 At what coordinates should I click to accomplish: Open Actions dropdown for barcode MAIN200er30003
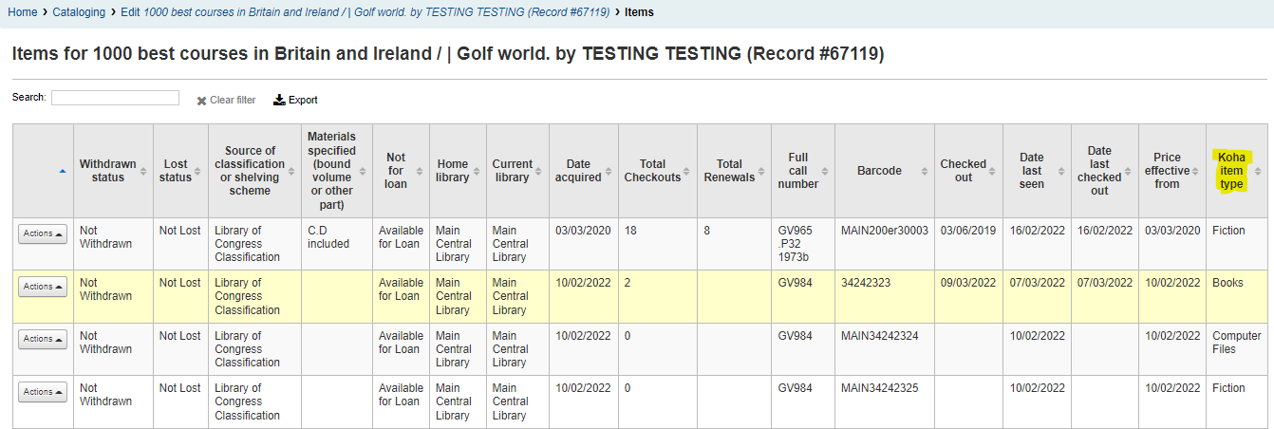(x=43, y=234)
